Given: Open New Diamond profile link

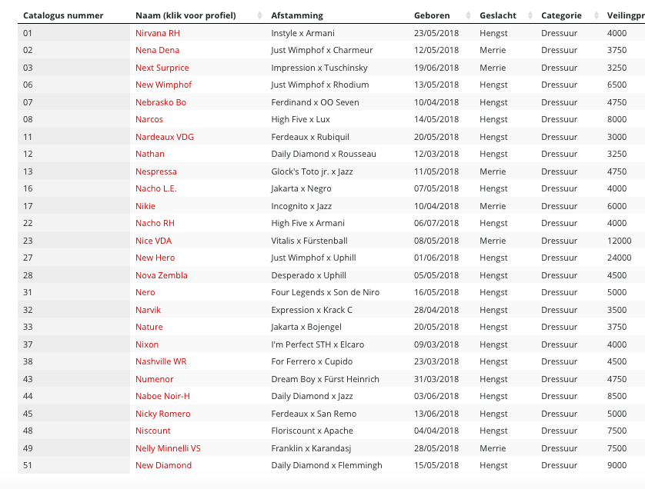Looking at the screenshot, I should (x=163, y=465).
